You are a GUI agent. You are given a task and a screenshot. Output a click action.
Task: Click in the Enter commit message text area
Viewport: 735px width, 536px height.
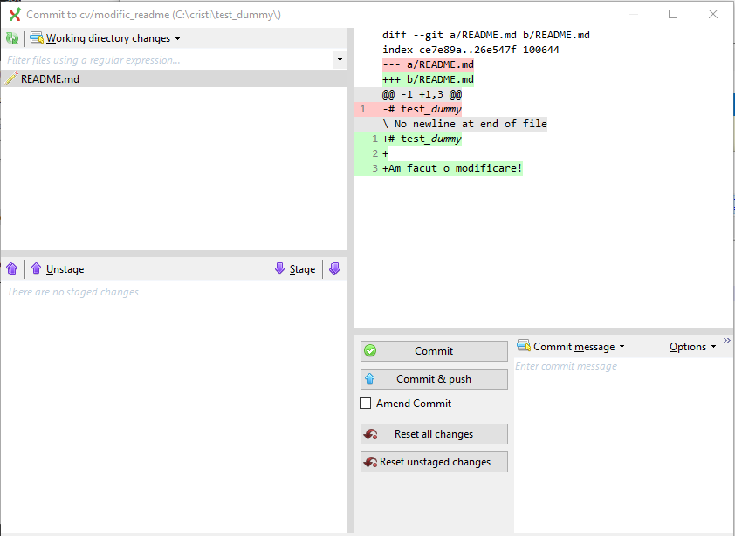pos(623,436)
